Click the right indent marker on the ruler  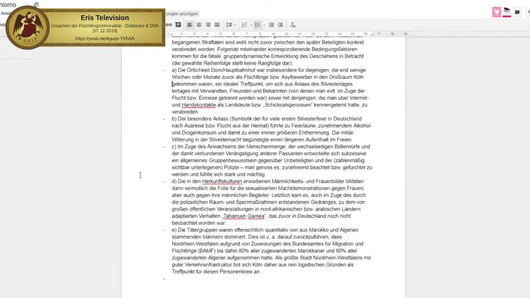click(372, 34)
